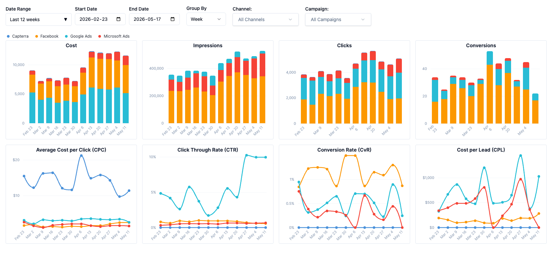Click the Cost per Lead (CPL) title
This screenshot has height=253, width=550.
[x=481, y=150]
